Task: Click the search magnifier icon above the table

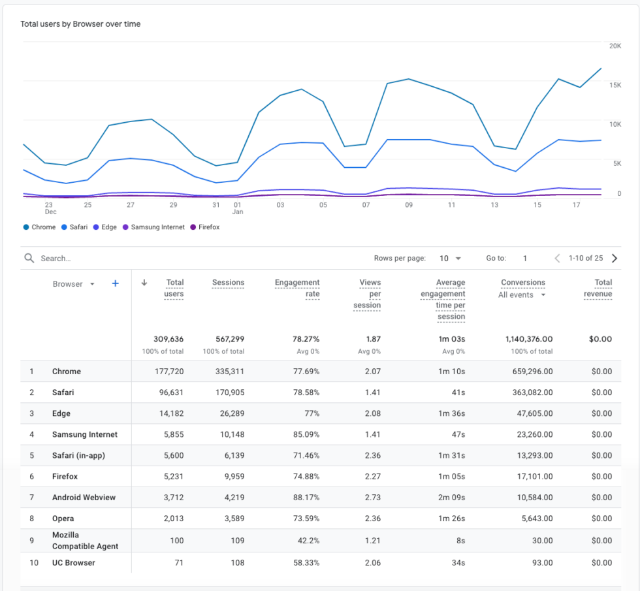Action: 29,257
